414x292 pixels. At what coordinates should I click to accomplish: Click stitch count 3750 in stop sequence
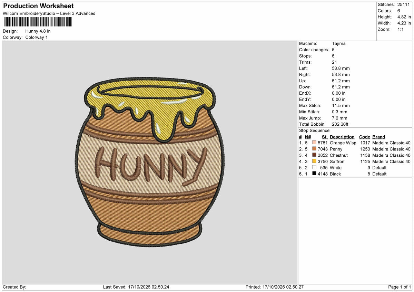coord(323,161)
